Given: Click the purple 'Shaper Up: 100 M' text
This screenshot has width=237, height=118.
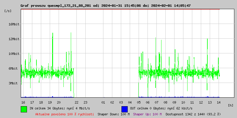Looking at the screenshot, I should [x=147, y=114].
